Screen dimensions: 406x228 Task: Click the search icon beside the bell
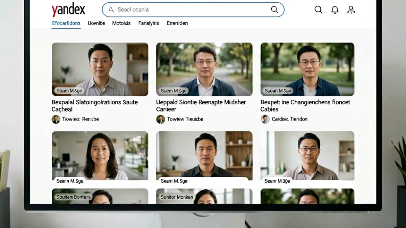point(318,10)
